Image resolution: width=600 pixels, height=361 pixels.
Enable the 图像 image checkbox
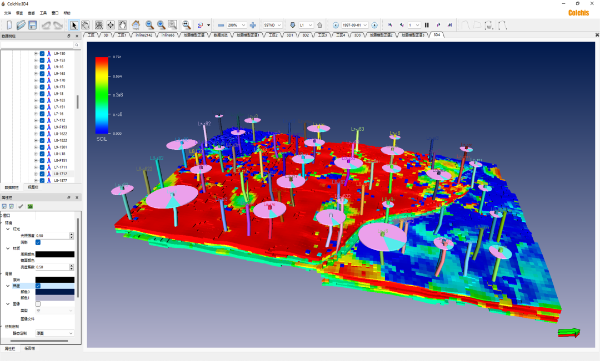[38, 304]
